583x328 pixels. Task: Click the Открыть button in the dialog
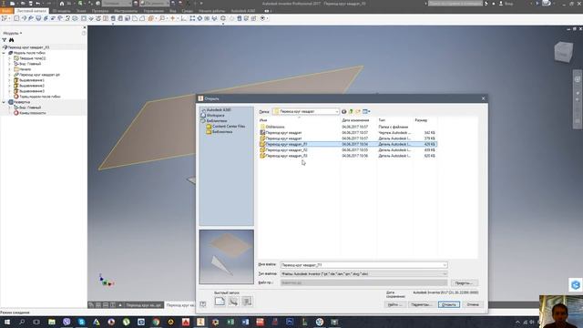pyautogui.click(x=449, y=304)
